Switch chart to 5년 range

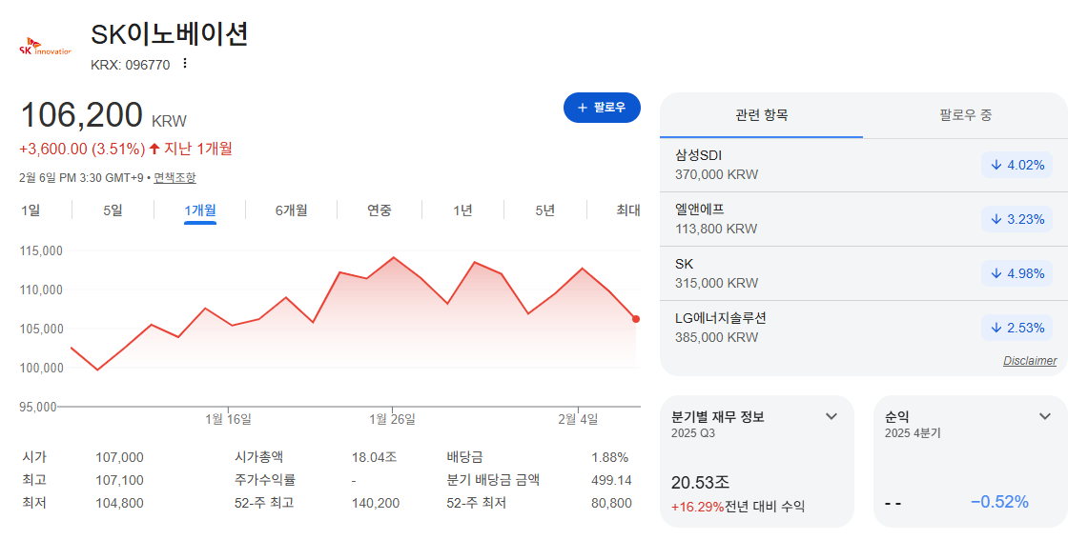(545, 210)
